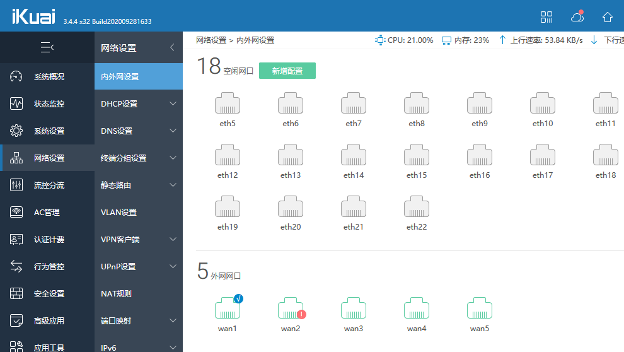
Task: Select the eth10 idle port icon
Action: click(543, 103)
